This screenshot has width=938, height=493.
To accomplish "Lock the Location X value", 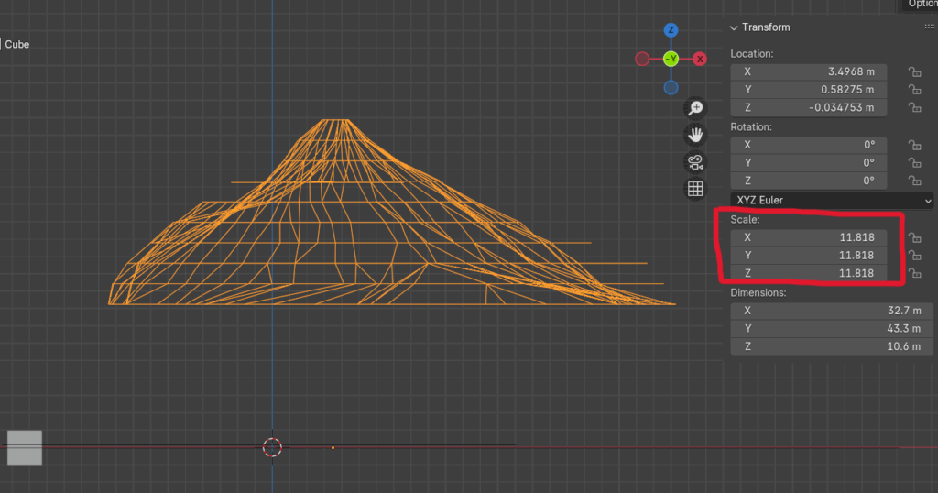I will tap(913, 71).
